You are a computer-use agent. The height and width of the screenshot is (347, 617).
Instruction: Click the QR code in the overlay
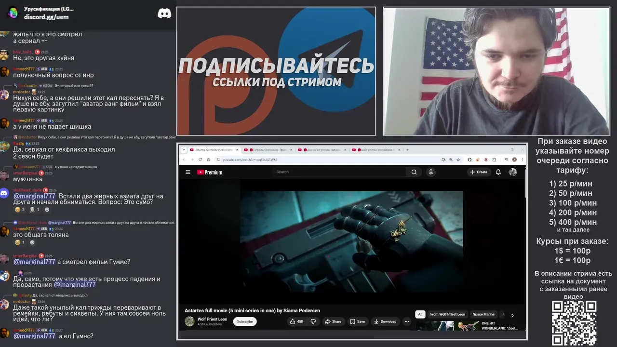574,323
